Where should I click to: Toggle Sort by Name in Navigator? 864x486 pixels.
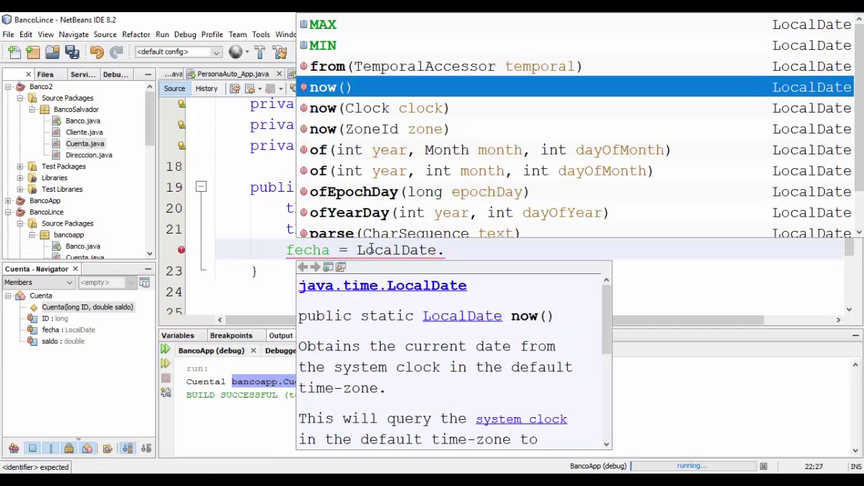tap(127, 448)
